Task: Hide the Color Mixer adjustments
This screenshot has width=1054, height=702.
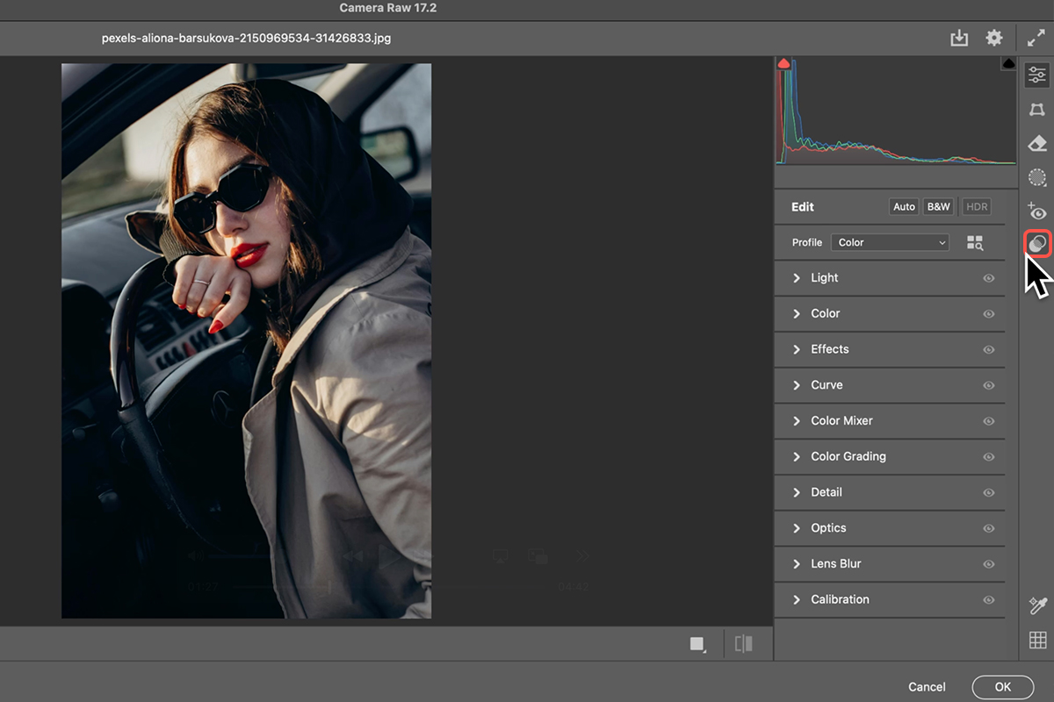Action: point(988,421)
